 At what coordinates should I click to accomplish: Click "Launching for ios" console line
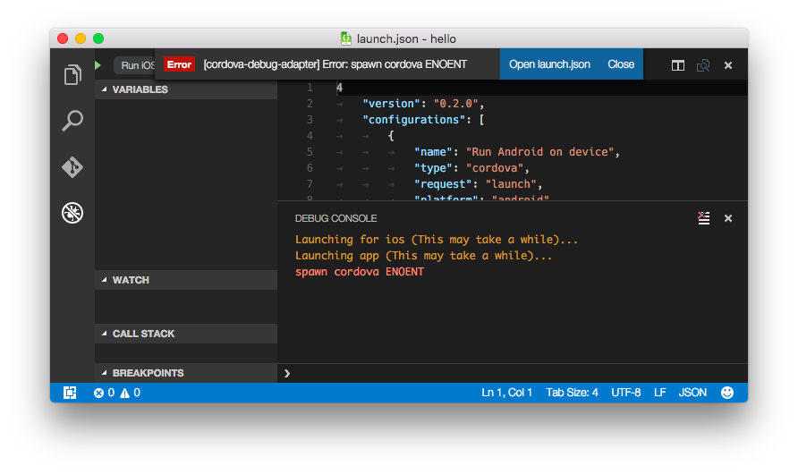437,240
